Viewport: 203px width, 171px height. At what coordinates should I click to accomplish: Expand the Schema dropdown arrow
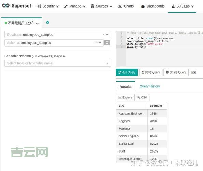pos(100,43)
